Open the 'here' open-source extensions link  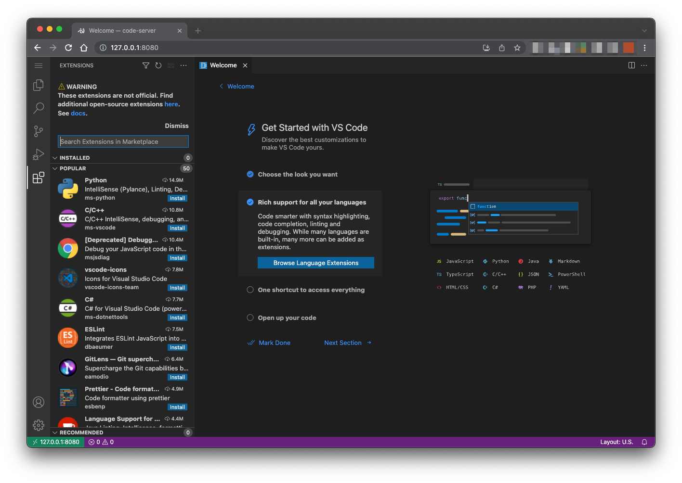(x=171, y=104)
